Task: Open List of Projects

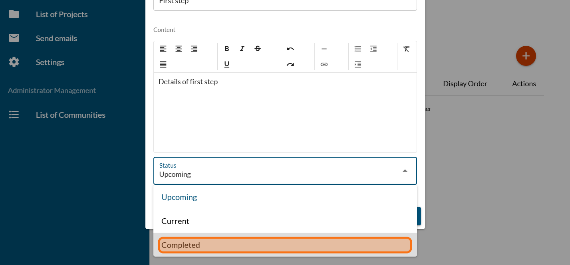Action: click(62, 14)
